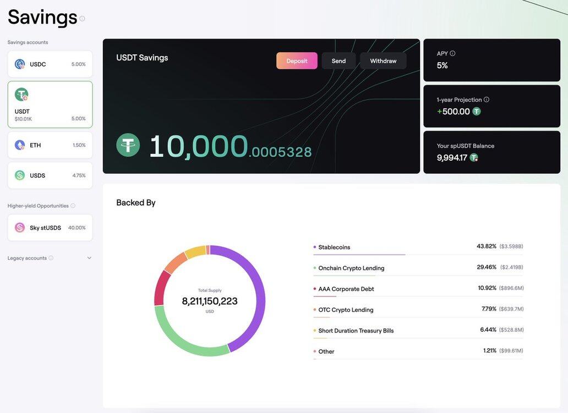Click the 1-year Projection info icon
Image resolution: width=568 pixels, height=413 pixels.
486,100
